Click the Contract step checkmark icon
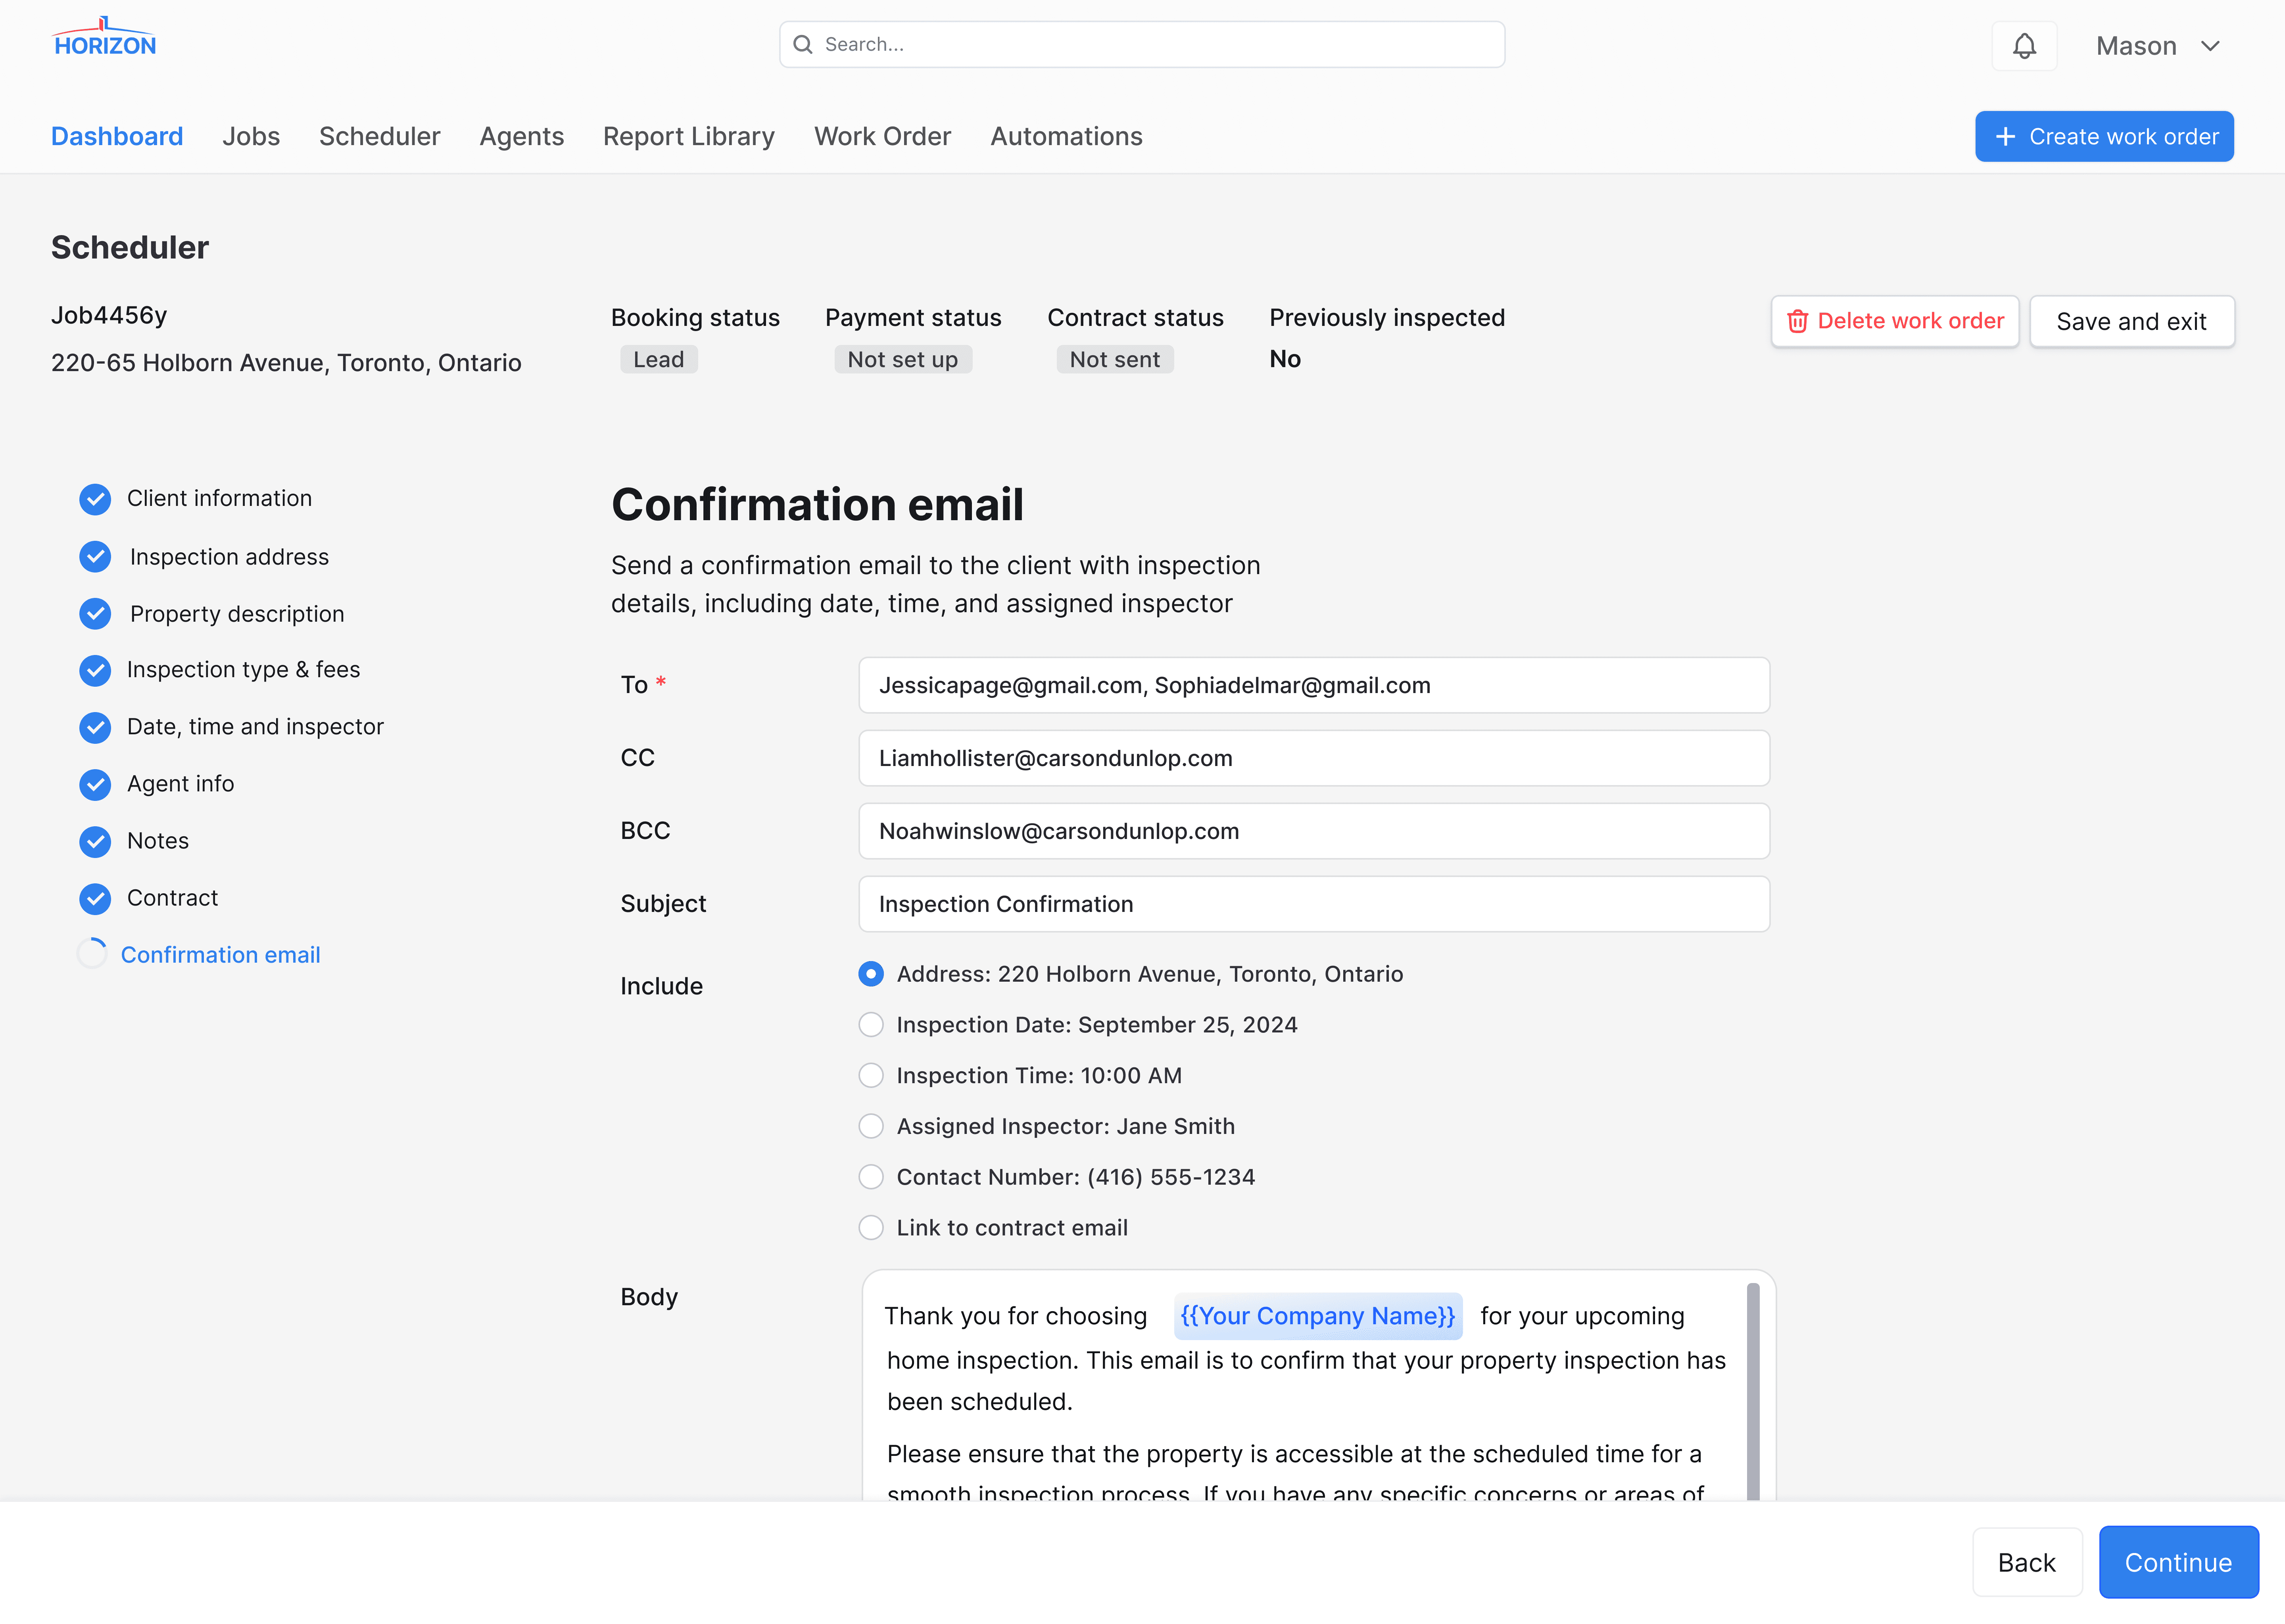 point(95,898)
